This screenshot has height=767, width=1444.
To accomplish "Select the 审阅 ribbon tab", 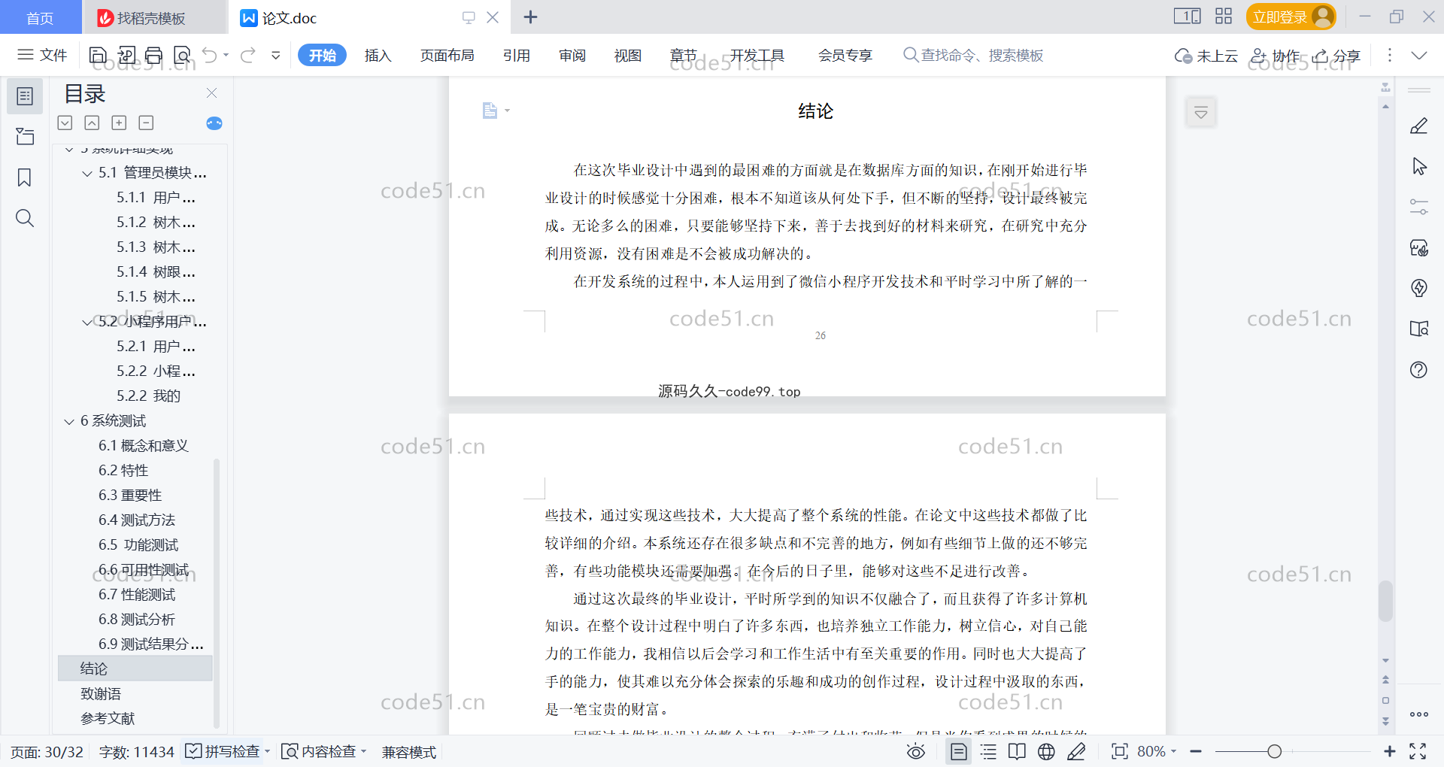I will click(572, 55).
